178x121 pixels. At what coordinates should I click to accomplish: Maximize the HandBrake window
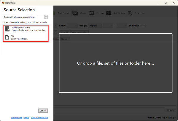pyautogui.click(x=166, y=3)
